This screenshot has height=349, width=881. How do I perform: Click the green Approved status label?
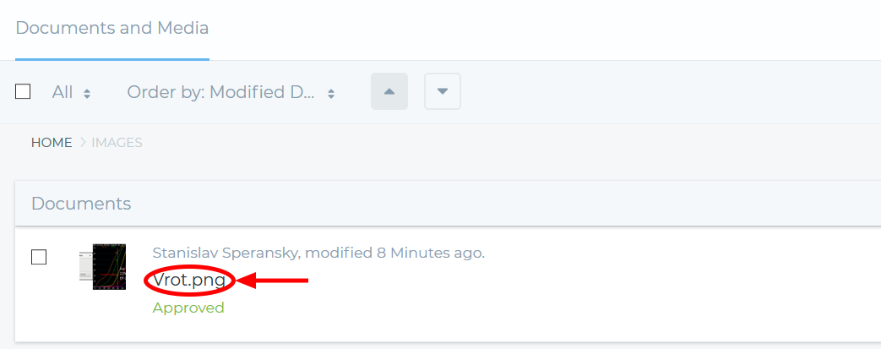[x=188, y=308]
